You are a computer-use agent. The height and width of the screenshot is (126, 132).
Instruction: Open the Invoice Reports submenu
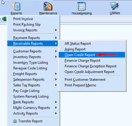click(33, 30)
